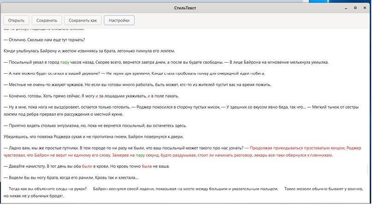Image resolution: width=372 pixels, height=205 pixels.
Task: Click the Открыть button
Action: (16, 20)
